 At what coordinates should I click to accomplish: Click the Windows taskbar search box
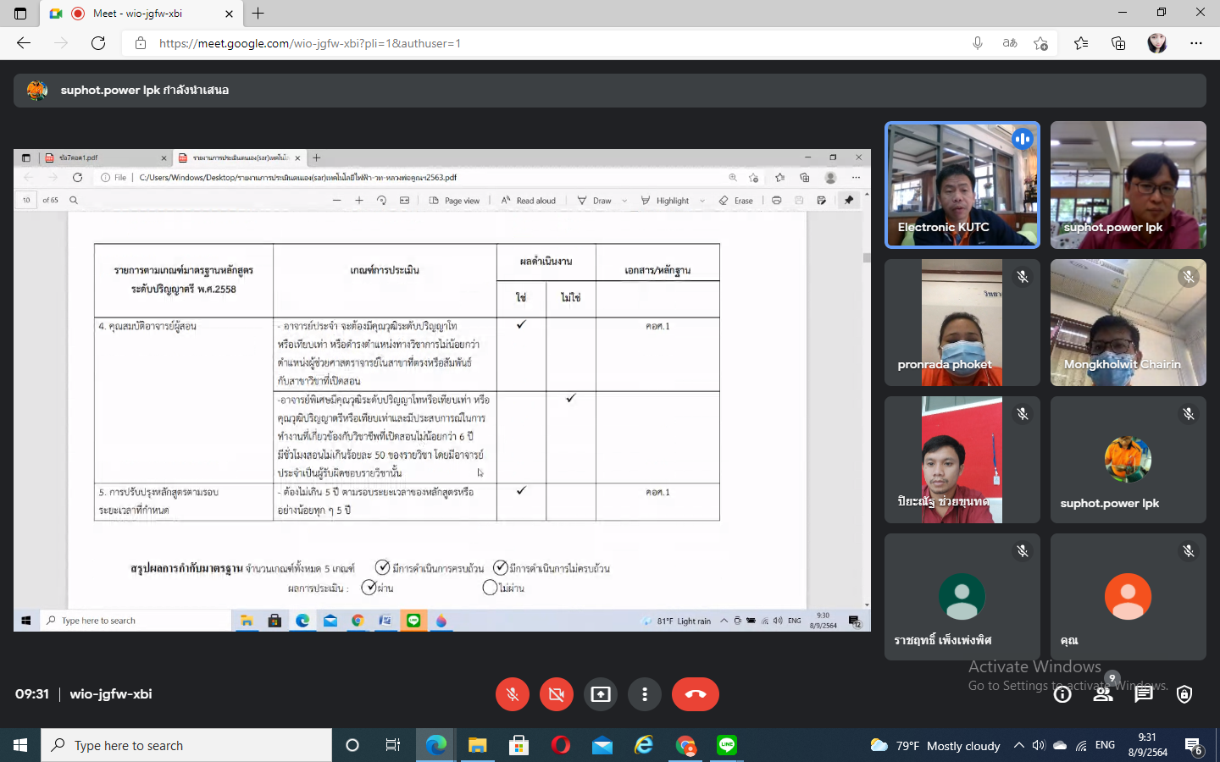coord(186,745)
